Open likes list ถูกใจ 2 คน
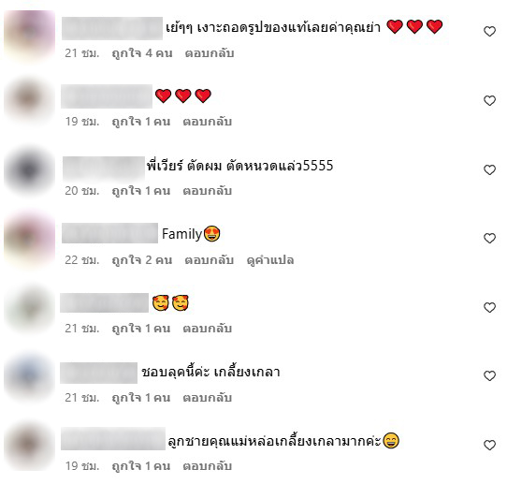507x484 pixels. 142,260
